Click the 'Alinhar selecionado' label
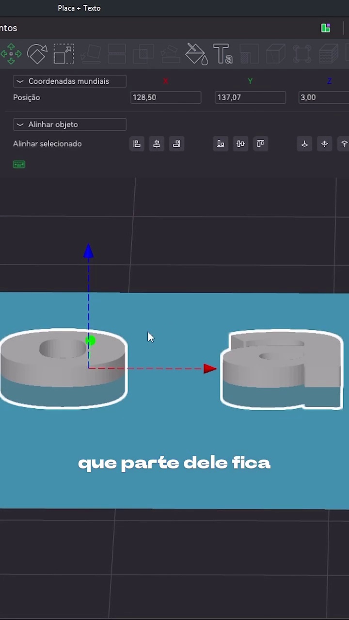Viewport: 349px width, 620px height. (48, 144)
